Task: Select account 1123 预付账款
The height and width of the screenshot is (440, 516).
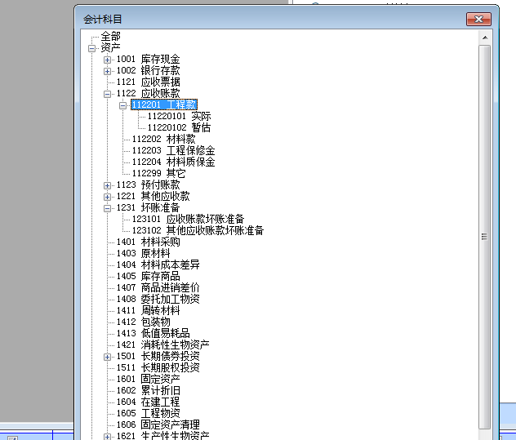Action: pos(148,184)
